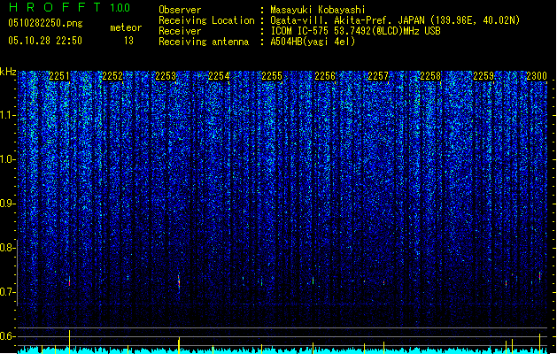Click observer name Masayuki Kobayashi
Viewport: 557px width, 354px height.
[x=318, y=10]
